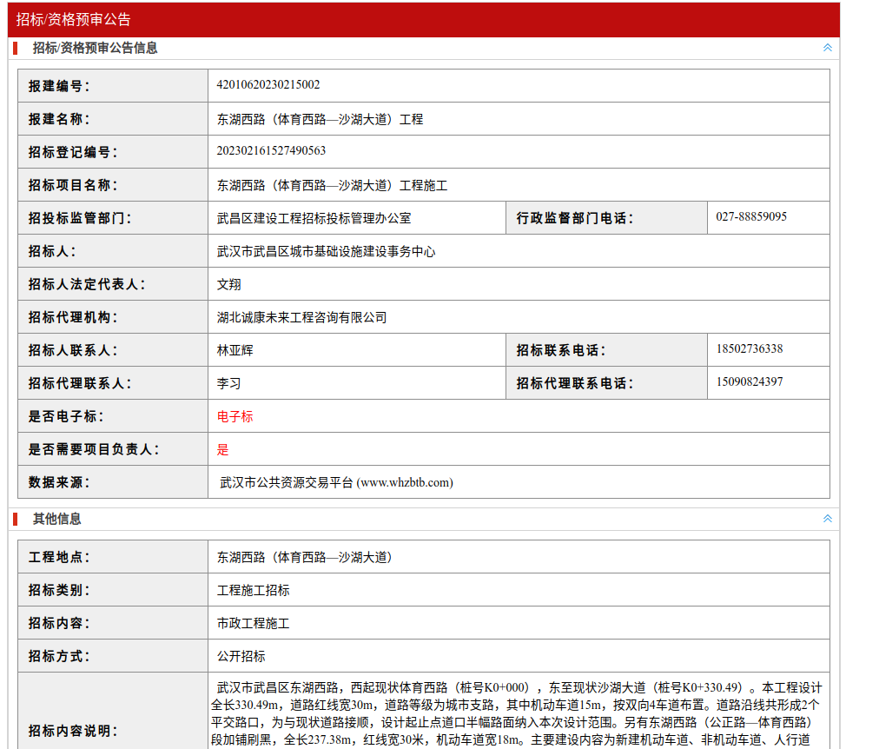Click the 招标内容 label cell
The height and width of the screenshot is (749, 879).
pyautogui.click(x=113, y=623)
